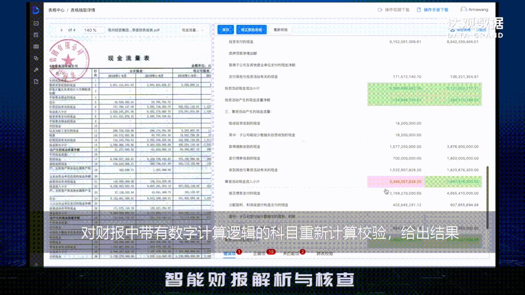Select value 1,032,607,828.20
The image size is (525, 295).
405,170
